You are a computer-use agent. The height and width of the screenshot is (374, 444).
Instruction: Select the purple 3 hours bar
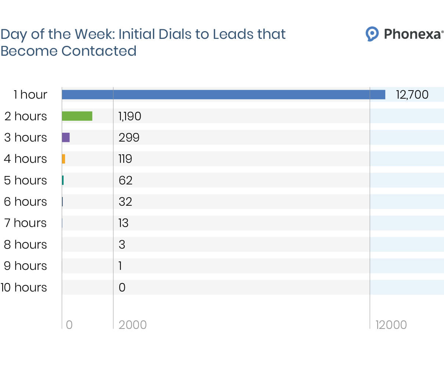pyautogui.click(x=66, y=137)
